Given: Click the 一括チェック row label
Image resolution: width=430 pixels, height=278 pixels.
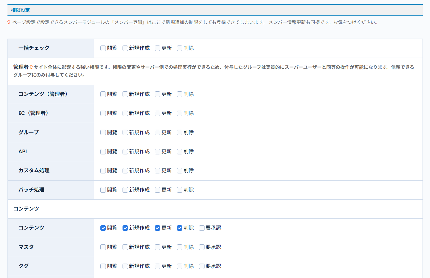Looking at the screenshot, I should click(x=34, y=48).
